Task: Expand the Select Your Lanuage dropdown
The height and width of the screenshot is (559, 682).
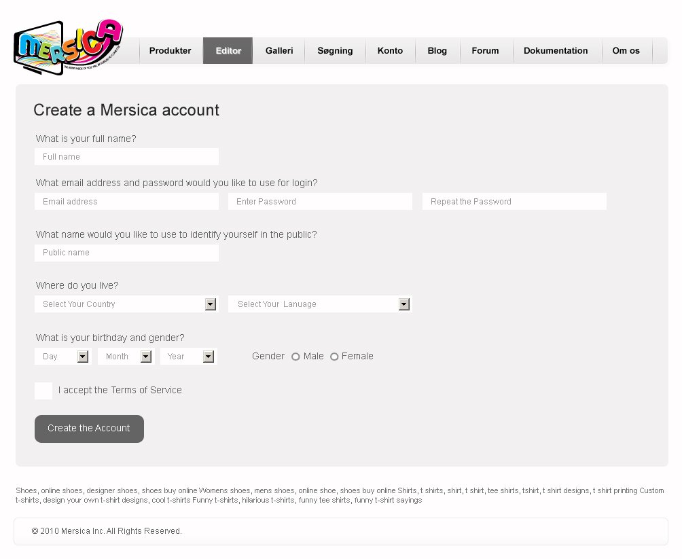Action: pos(320,304)
